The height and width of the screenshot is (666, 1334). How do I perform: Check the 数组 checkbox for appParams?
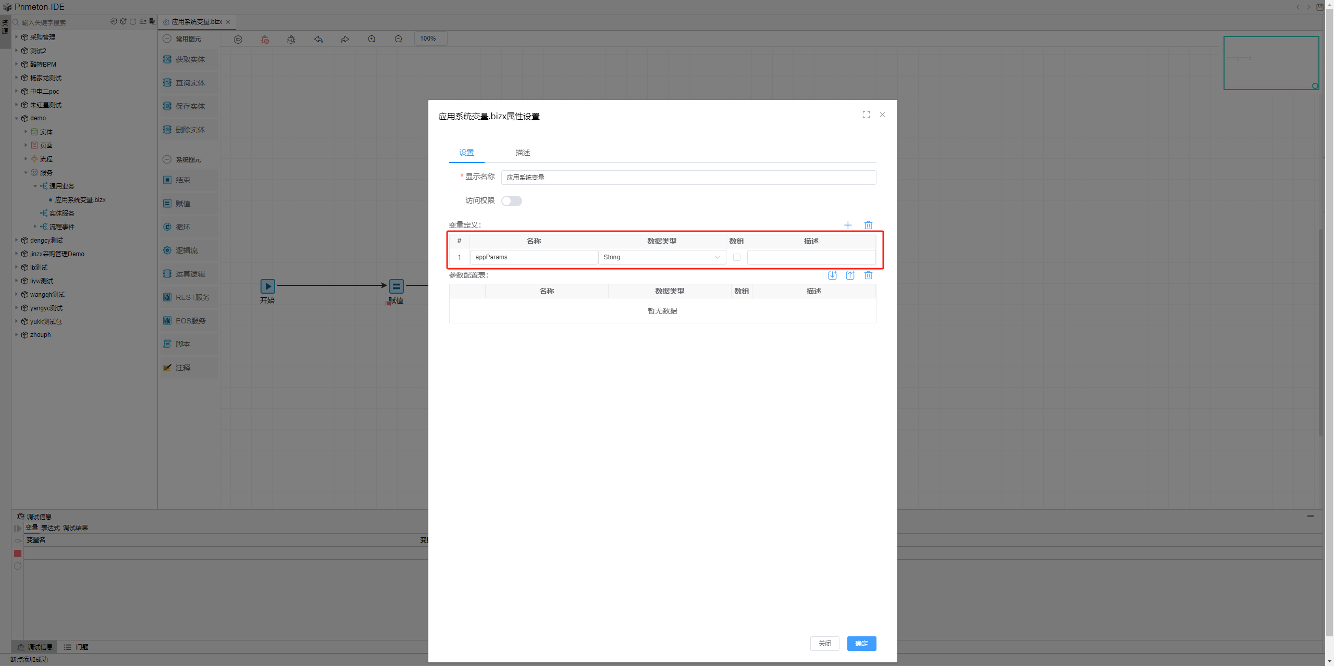point(736,257)
